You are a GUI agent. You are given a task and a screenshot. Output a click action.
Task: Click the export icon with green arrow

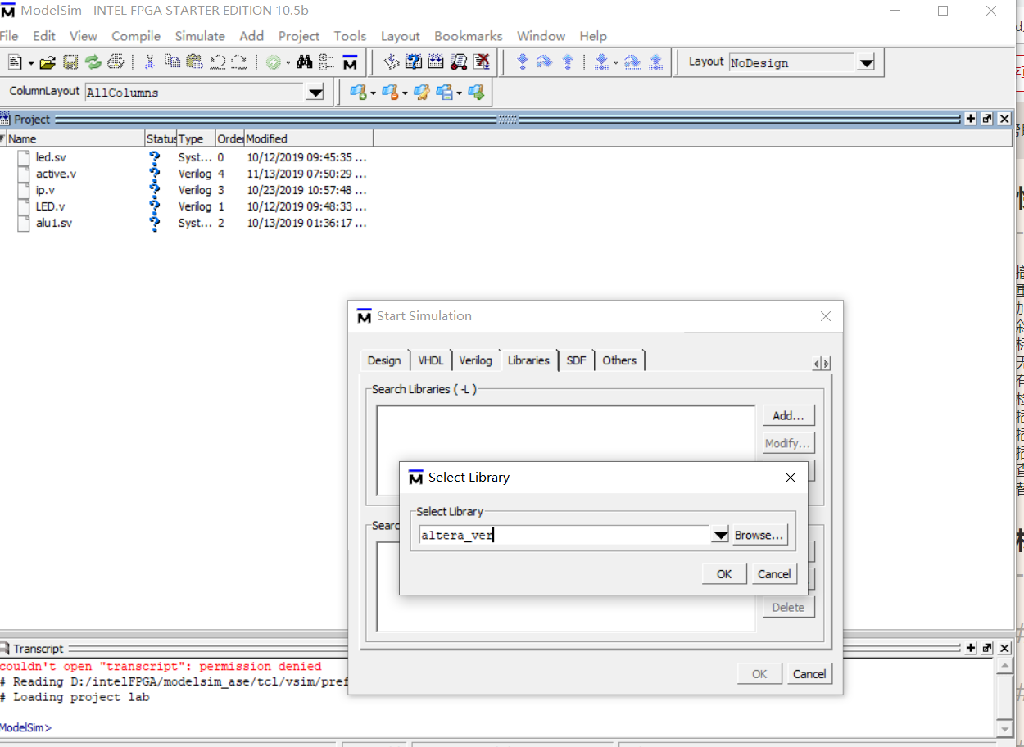coord(476,93)
